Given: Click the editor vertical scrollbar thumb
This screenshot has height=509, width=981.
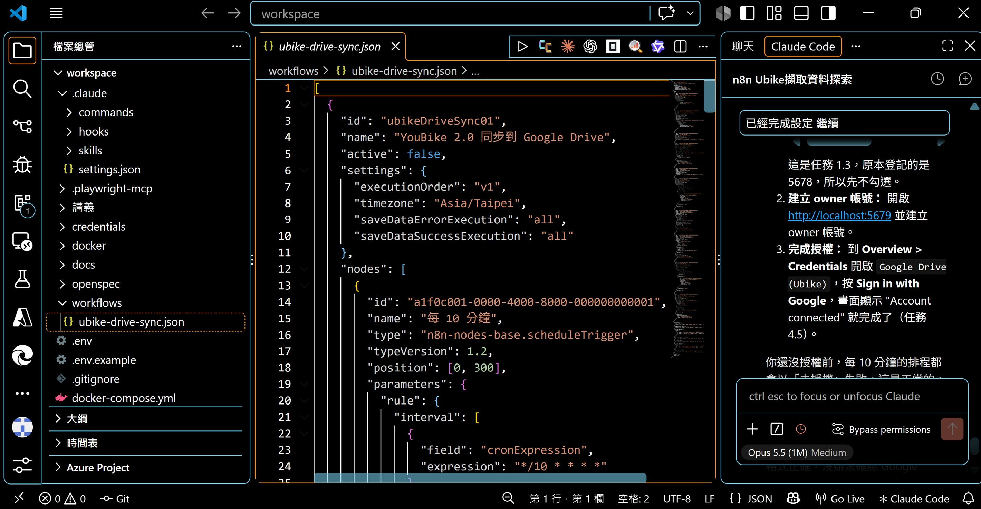Looking at the screenshot, I should pyautogui.click(x=709, y=97).
